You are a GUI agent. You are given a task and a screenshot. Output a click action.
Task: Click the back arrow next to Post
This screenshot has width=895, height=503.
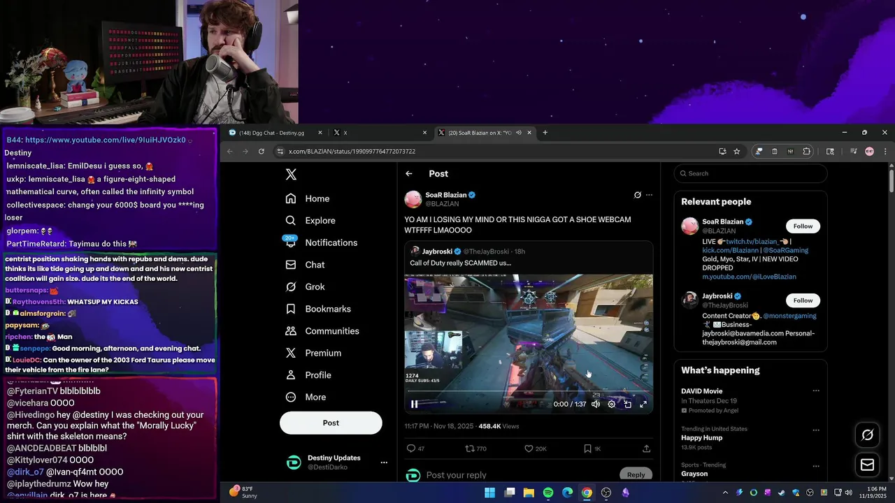point(409,174)
